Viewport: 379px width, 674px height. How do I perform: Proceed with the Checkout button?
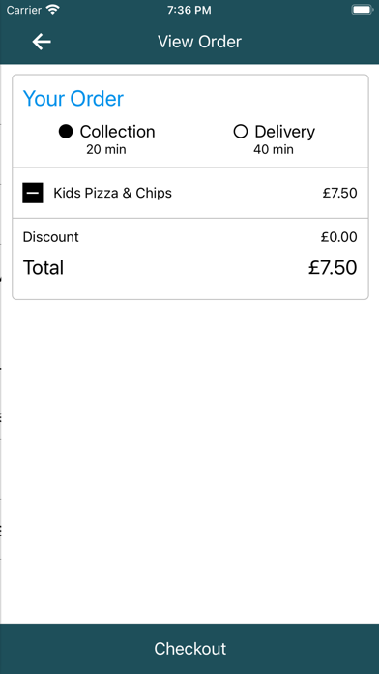pyautogui.click(x=189, y=649)
